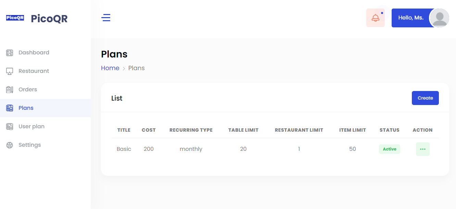Click the user avatar picture

(x=439, y=18)
